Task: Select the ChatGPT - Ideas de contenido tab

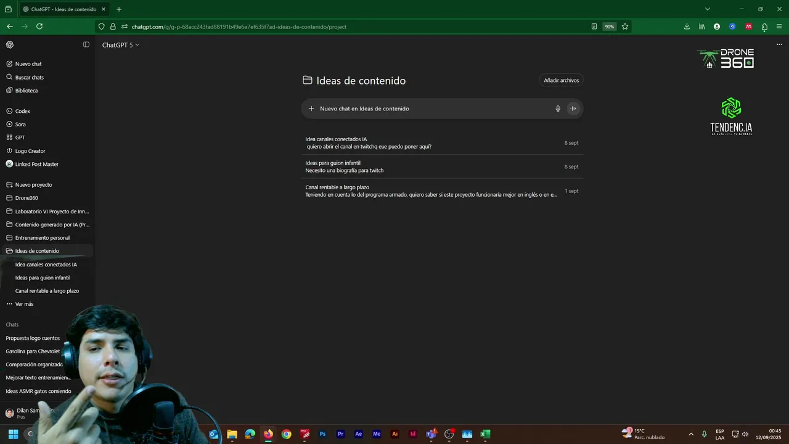Action: (x=65, y=9)
